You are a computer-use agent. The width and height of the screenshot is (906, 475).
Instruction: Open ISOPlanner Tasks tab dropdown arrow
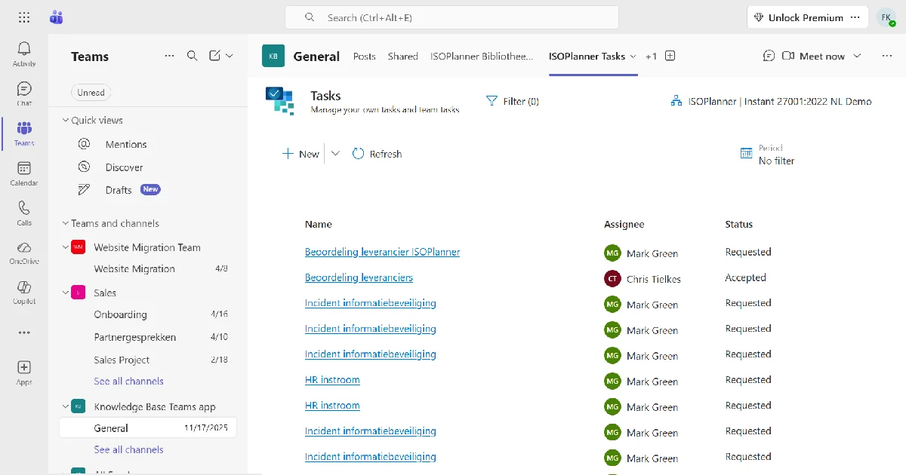[633, 56]
